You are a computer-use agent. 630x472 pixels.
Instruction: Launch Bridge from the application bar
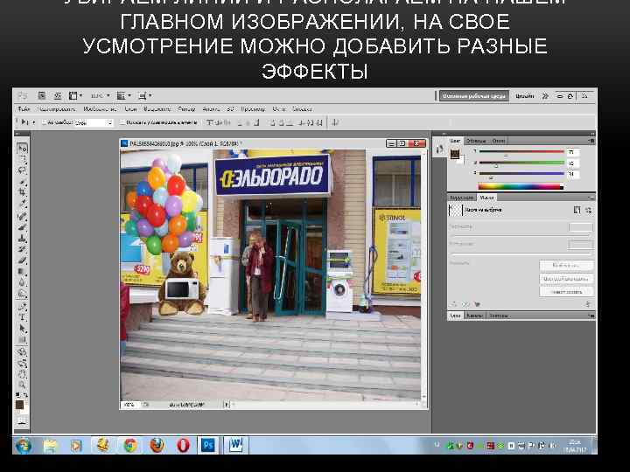coord(41,95)
